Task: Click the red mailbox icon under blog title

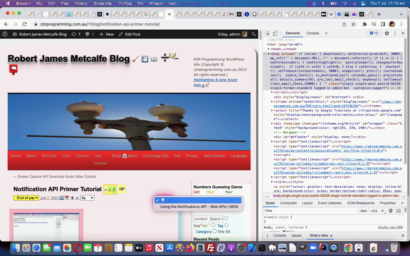Action: [x=13, y=69]
